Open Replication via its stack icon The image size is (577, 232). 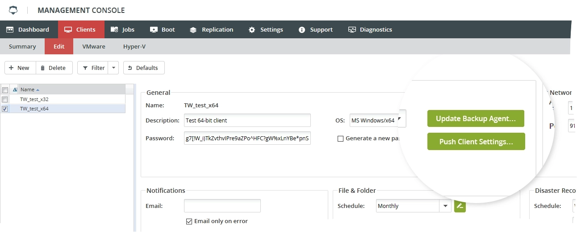pos(193,30)
